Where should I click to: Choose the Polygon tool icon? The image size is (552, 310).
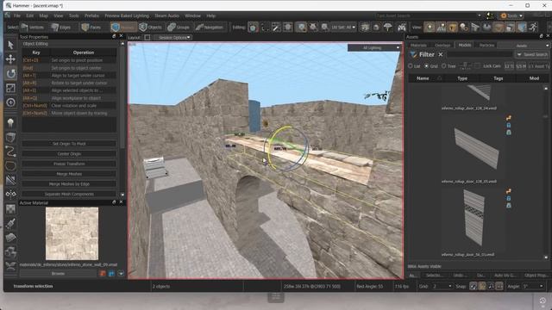click(10, 166)
